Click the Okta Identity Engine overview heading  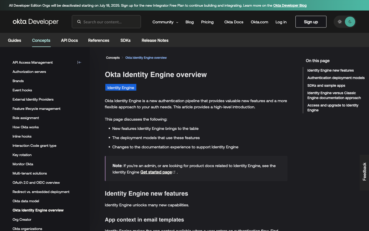[x=156, y=74]
